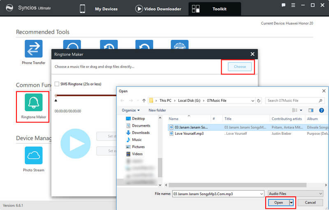Expand recent locations dropdown by nav arrows

pyautogui.click(x=138, y=101)
